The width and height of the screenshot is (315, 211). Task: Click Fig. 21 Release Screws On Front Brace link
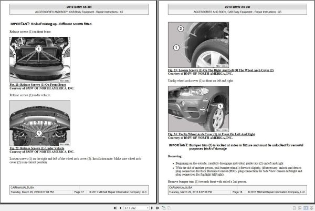pyautogui.click(x=38, y=85)
